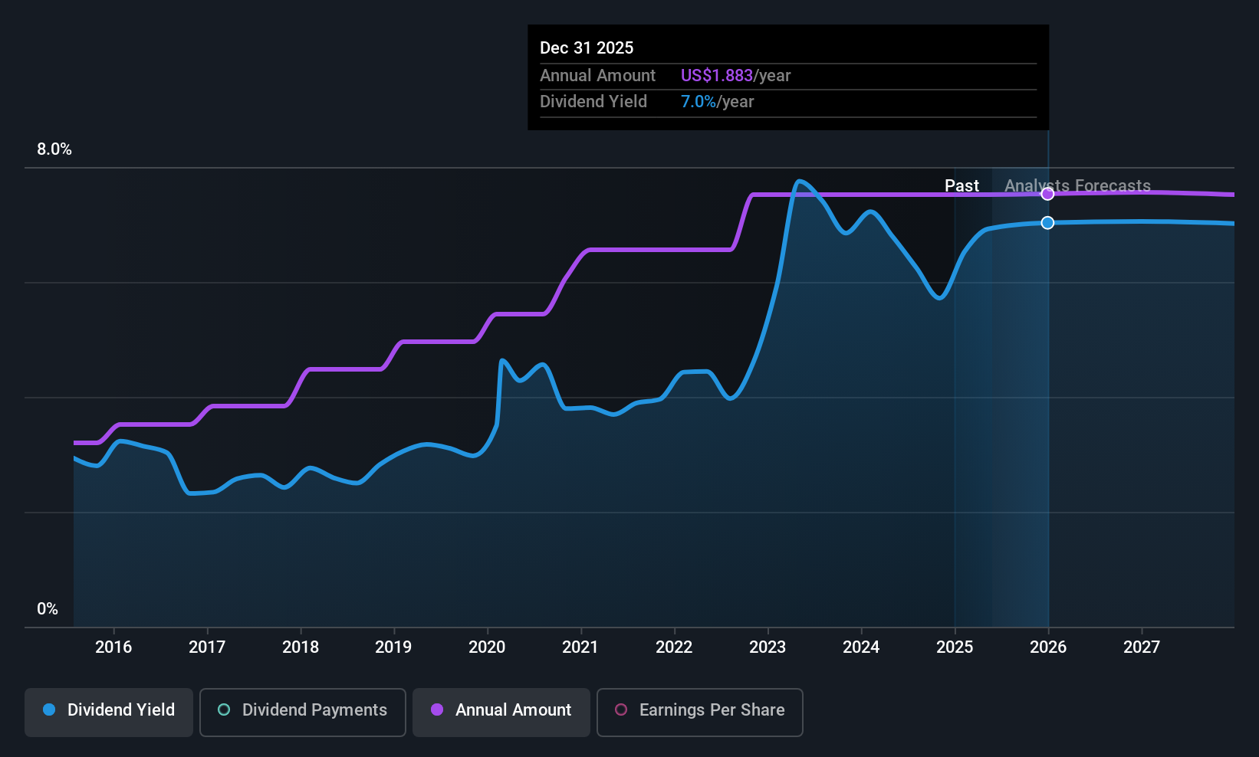Enable the Dividend Payments series

303,713
